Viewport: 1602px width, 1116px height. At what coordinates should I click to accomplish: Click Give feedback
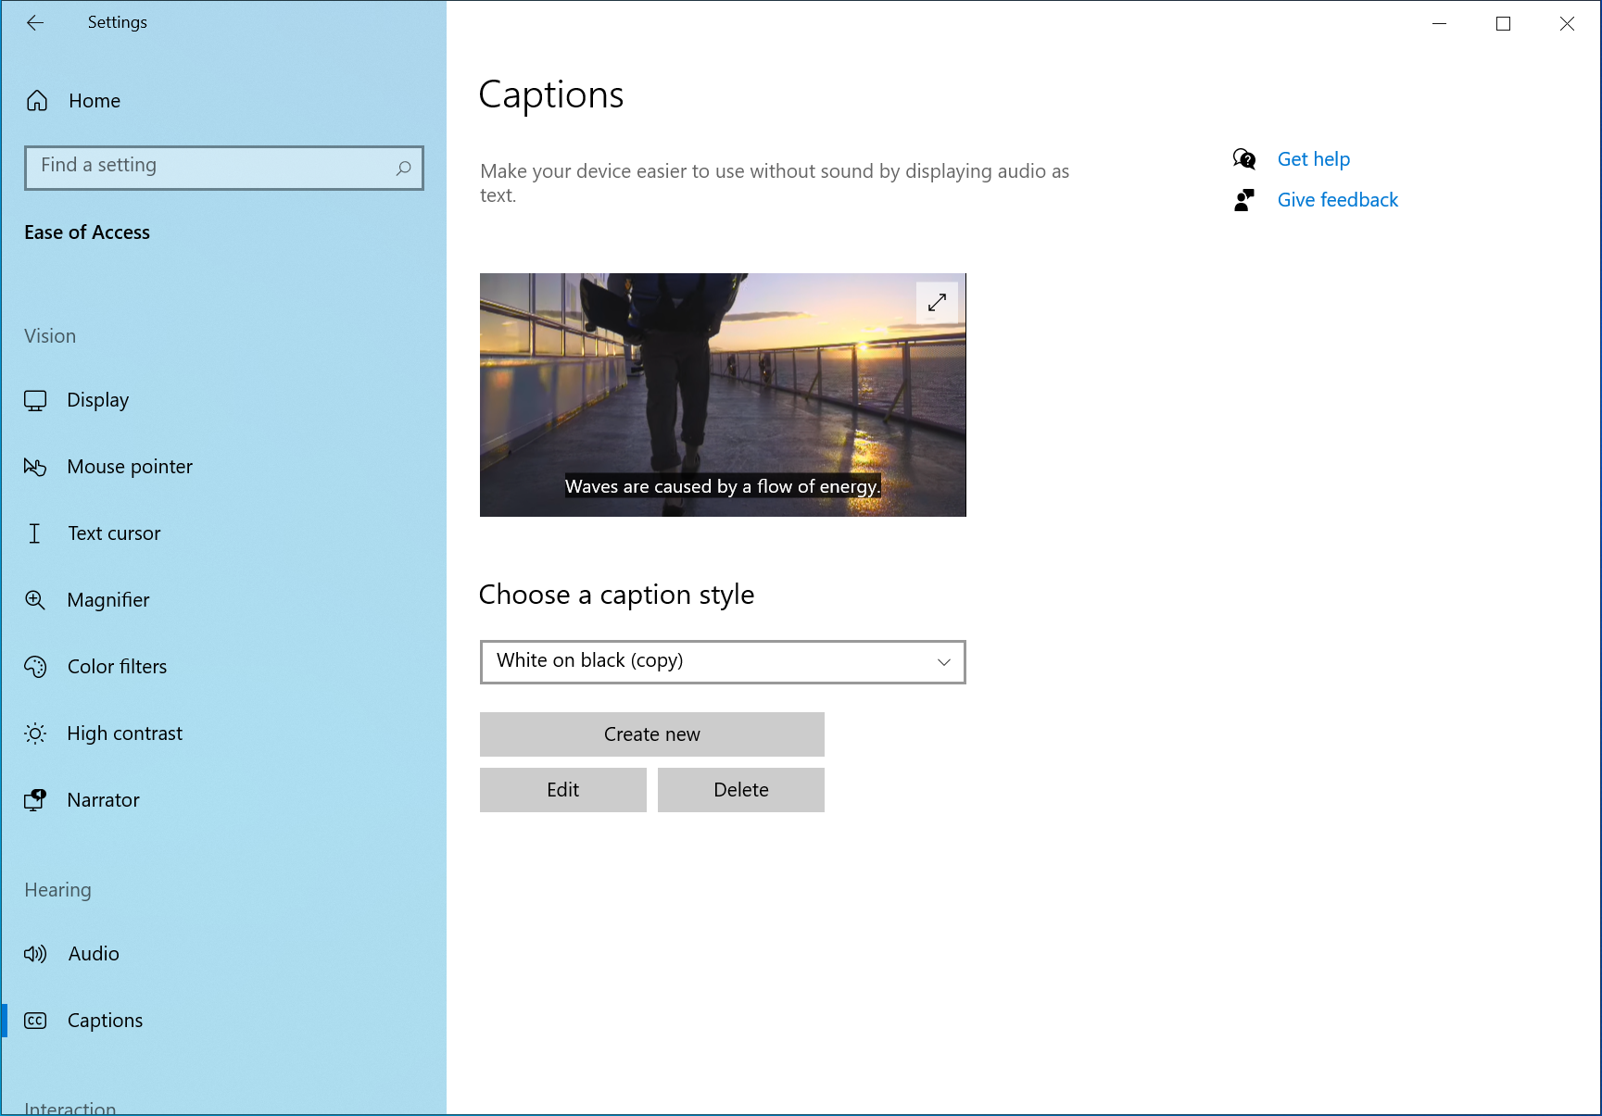tap(1337, 199)
